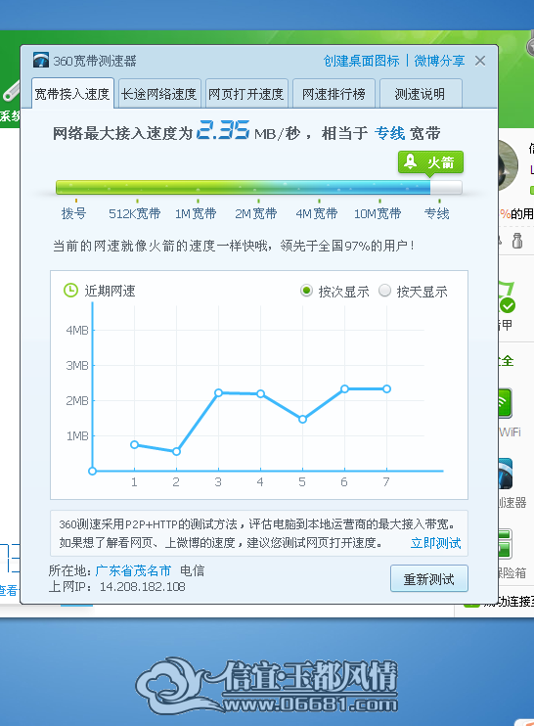Open the 创建桌面图标 link
This screenshot has width=534, height=726.
(x=361, y=61)
